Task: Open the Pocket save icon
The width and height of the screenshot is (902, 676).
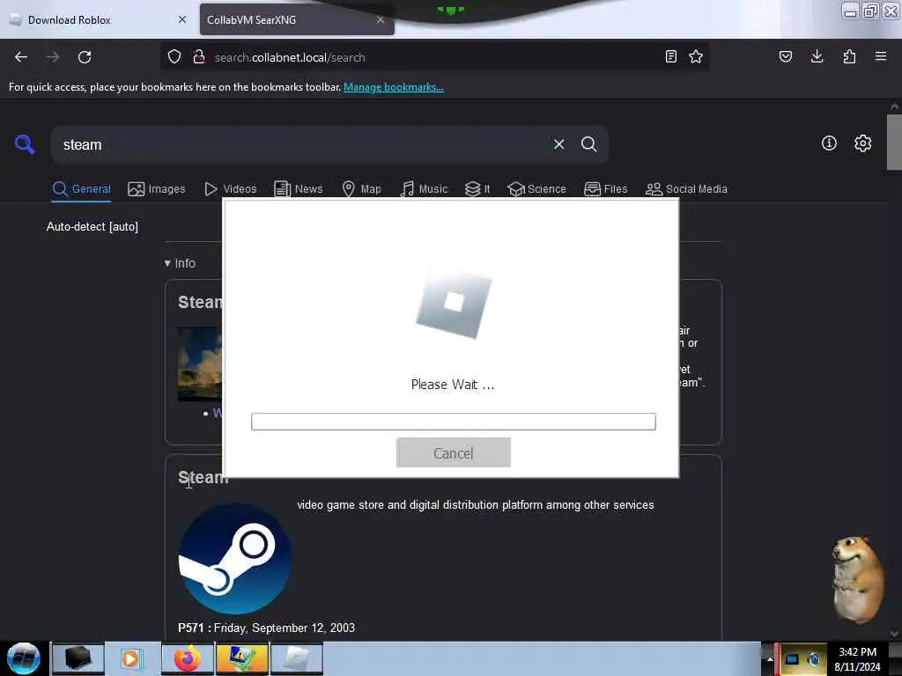Action: pos(785,56)
